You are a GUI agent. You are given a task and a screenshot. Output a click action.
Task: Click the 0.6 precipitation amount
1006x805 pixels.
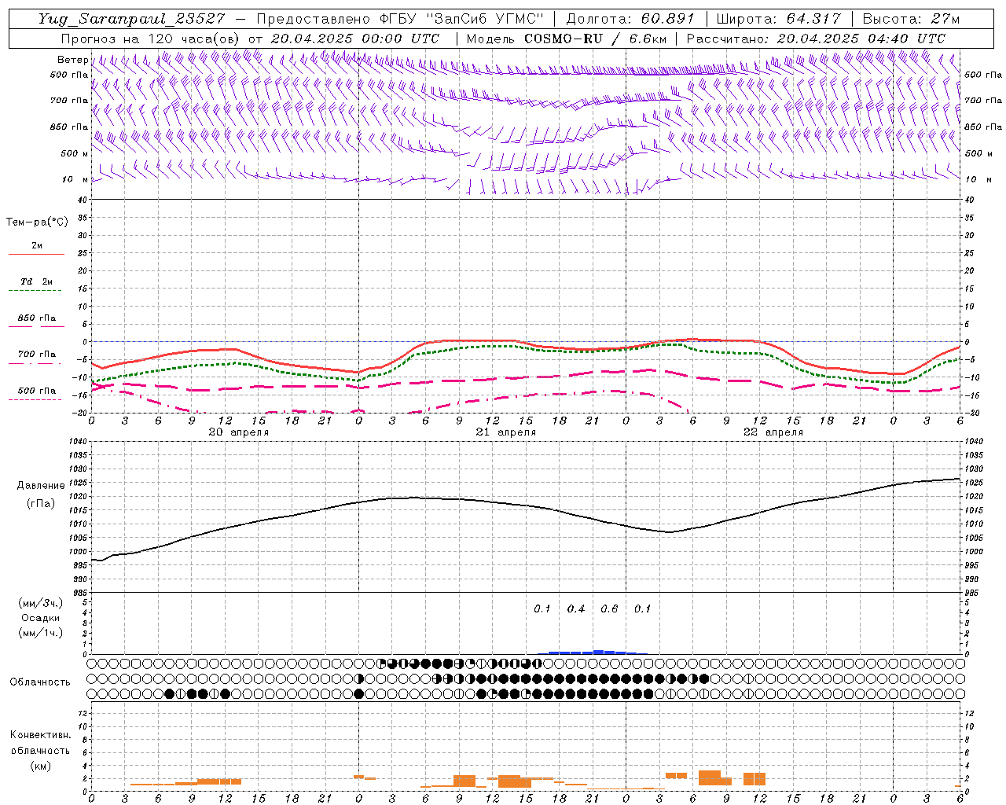609,608
